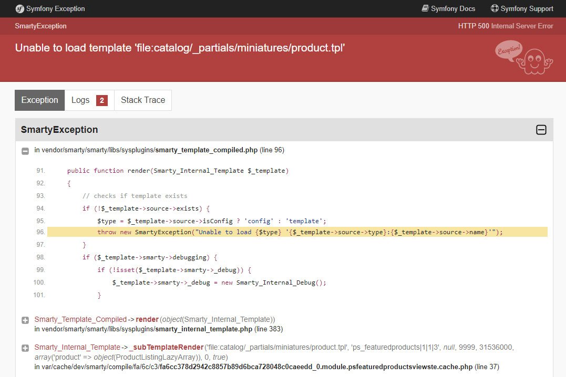Click the 'Unable to load template' error message
The width and height of the screenshot is (566, 377).
tap(180, 48)
